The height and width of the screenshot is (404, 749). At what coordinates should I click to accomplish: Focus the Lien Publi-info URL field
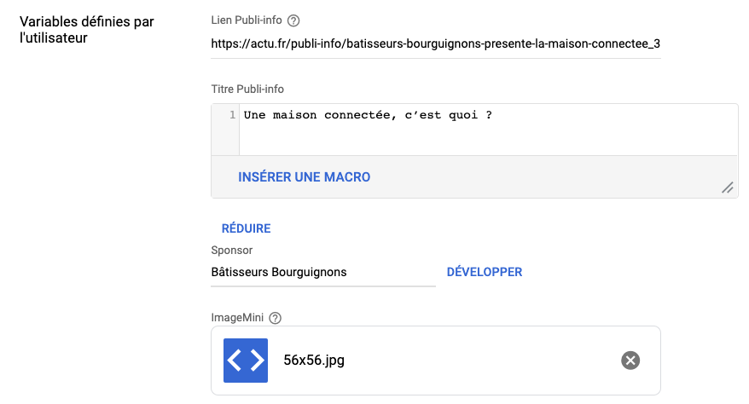tap(436, 43)
